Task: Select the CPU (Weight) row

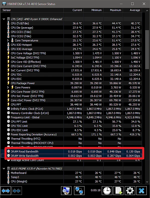Action: (71, 181)
